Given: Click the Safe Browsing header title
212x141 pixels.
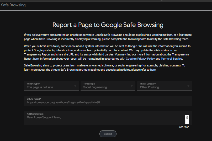Looking at the screenshot, I should pyautogui.click(x=13, y=5).
